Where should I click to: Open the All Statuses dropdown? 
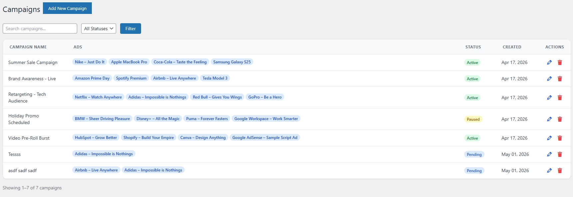click(x=98, y=29)
